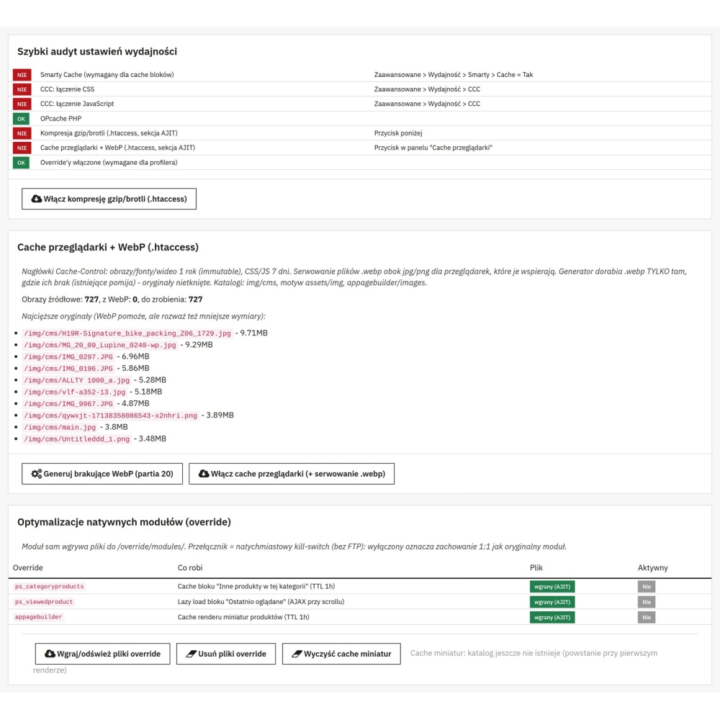Click description Cache bloku "Inne produkty w tej kategorii"
Image resolution: width=720 pixels, height=720 pixels.
coord(256,586)
